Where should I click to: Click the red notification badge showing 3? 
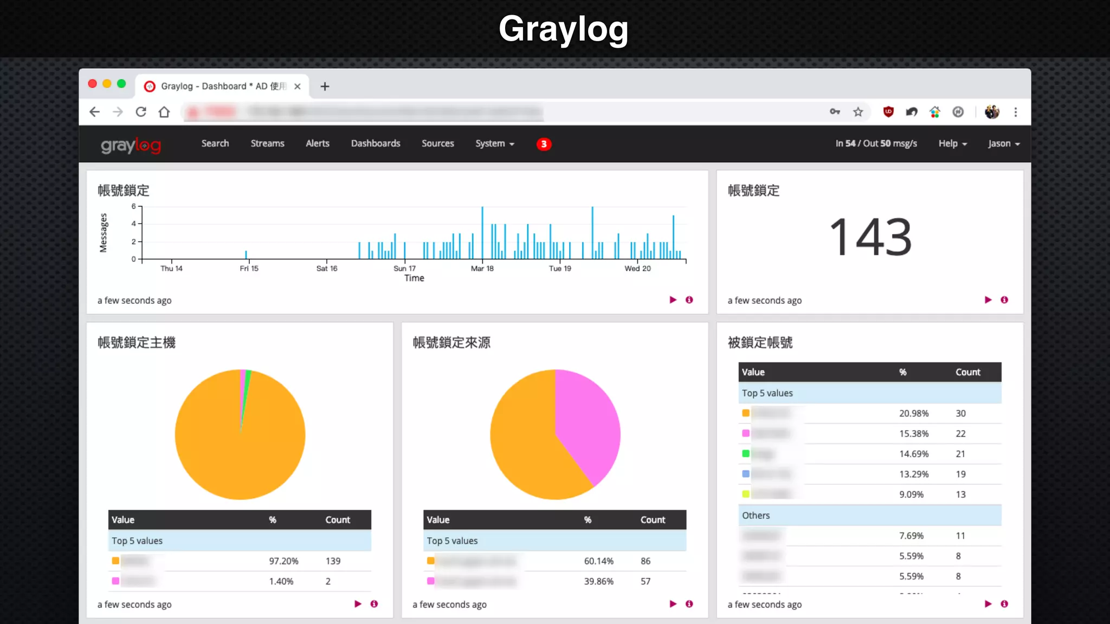[x=544, y=144]
